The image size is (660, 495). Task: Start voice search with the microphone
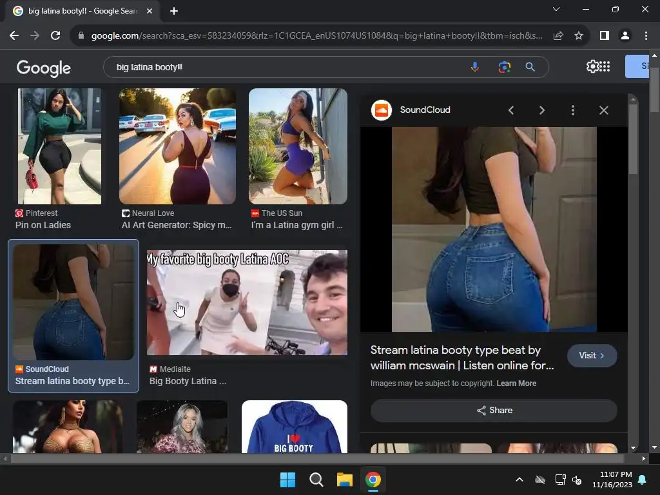coord(475,67)
